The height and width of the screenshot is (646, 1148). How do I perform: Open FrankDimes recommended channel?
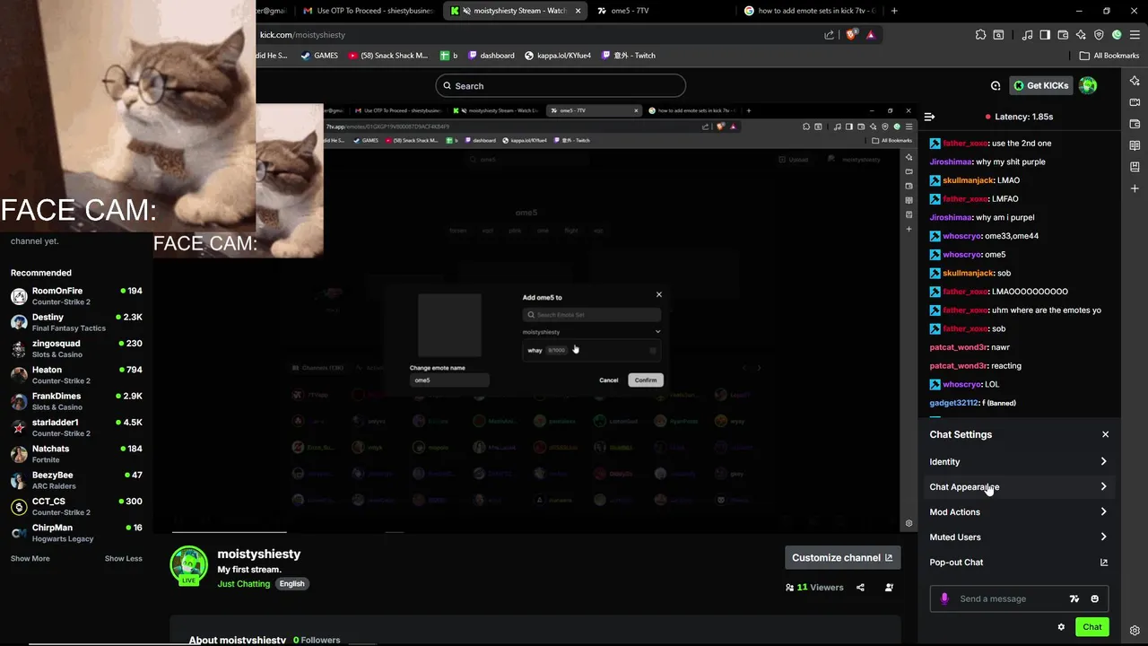click(x=76, y=401)
